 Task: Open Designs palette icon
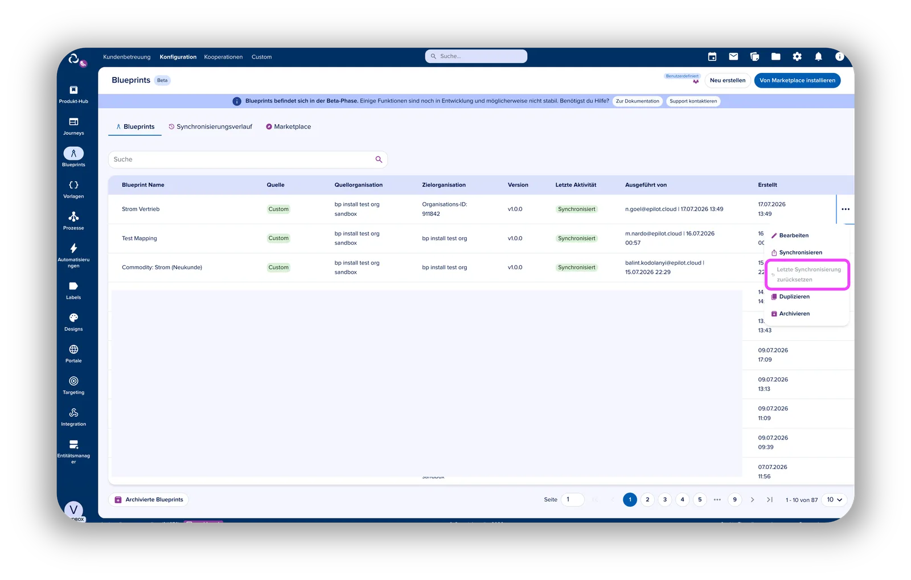click(x=73, y=318)
